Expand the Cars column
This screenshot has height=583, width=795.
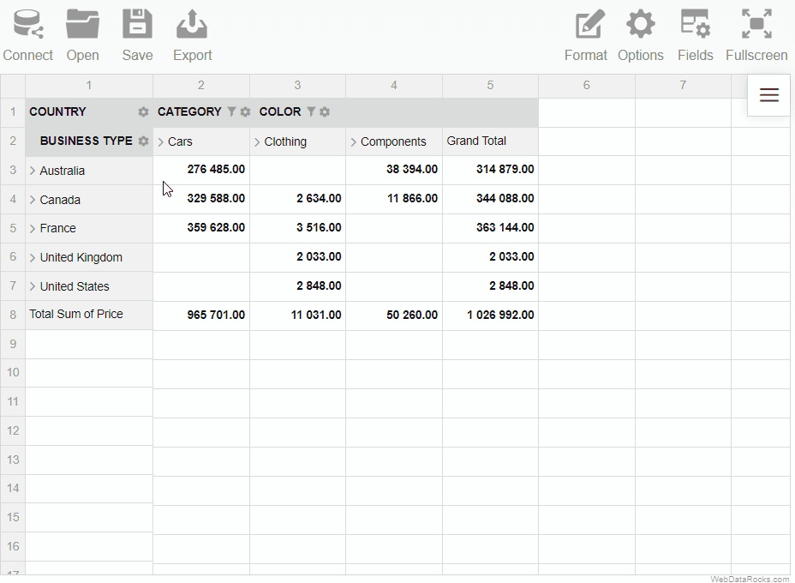161,141
